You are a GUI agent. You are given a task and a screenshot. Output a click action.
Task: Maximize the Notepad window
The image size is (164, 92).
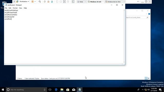117,5
